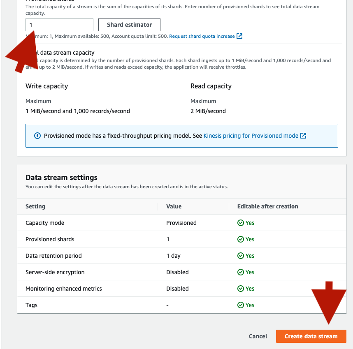Click the Value column header
The image size is (353, 349).
tap(174, 206)
